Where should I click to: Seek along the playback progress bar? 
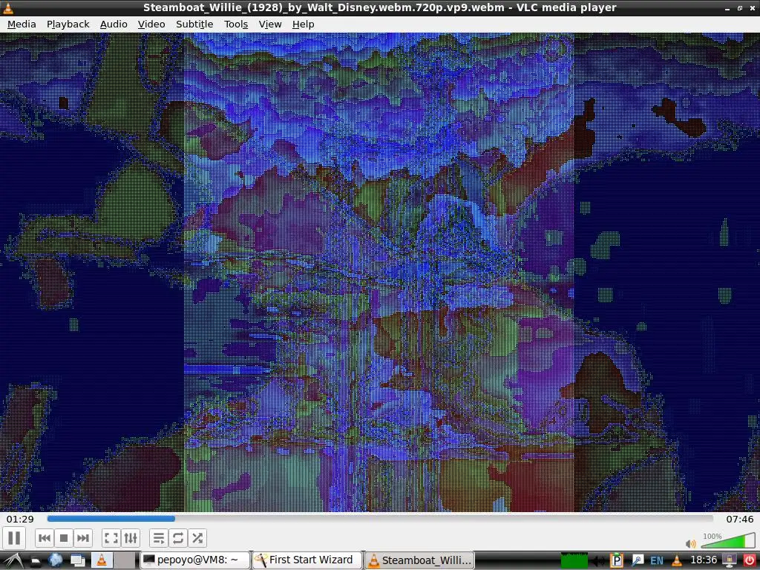pos(380,519)
